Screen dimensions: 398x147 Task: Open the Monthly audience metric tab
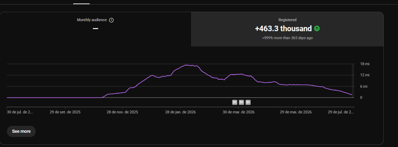[95, 29]
